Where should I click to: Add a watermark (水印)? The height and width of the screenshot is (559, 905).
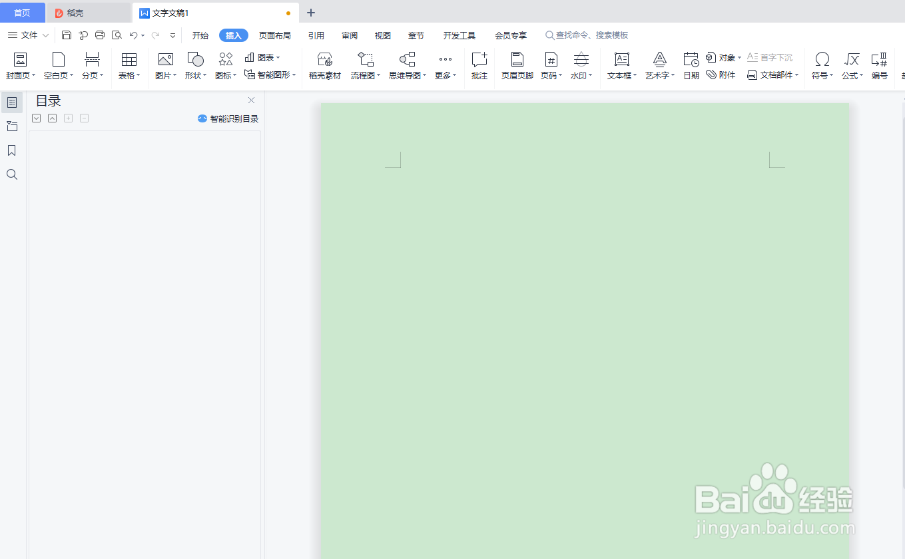point(581,66)
